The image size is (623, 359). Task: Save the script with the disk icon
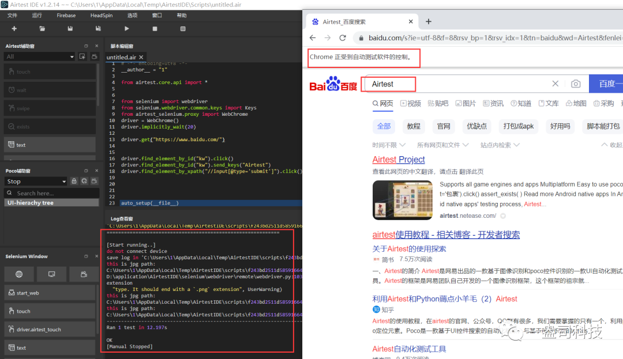pyautogui.click(x=70, y=29)
